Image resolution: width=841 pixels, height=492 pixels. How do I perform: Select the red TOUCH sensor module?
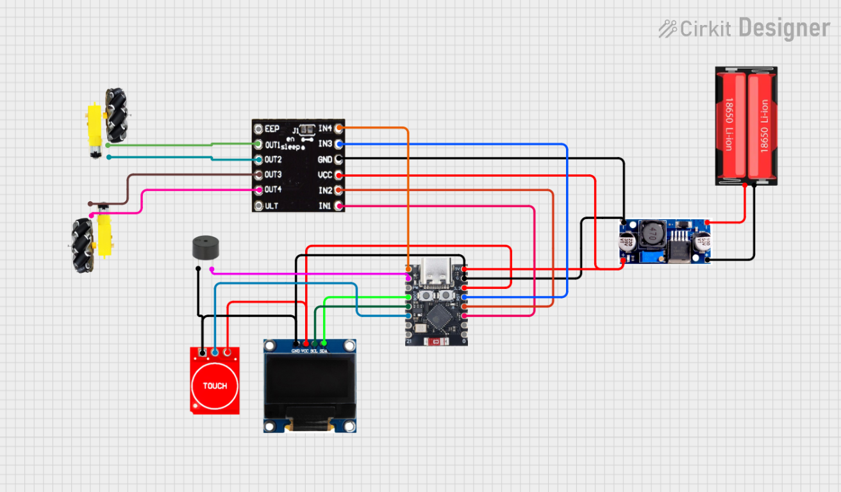[215, 381]
